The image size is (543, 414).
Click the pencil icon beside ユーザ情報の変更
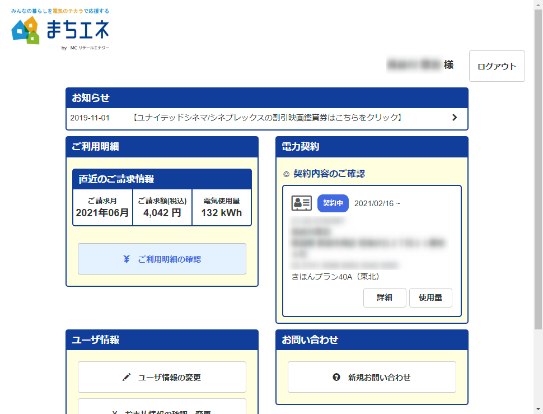[127, 377]
